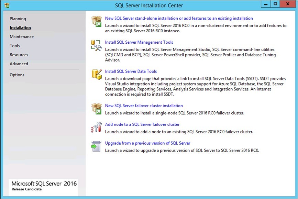Click Install SQL Server Data Tools link
This screenshot has width=298, height=199.
tap(131, 71)
